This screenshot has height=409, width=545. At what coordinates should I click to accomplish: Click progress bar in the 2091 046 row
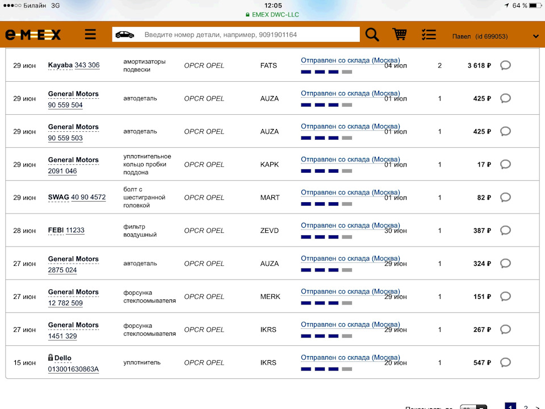[x=326, y=171]
